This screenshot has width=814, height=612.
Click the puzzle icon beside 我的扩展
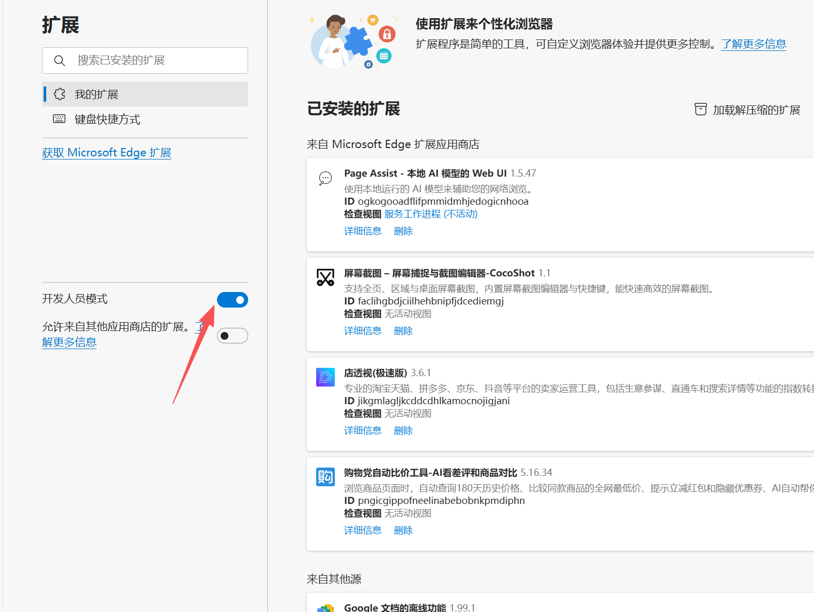click(x=60, y=94)
